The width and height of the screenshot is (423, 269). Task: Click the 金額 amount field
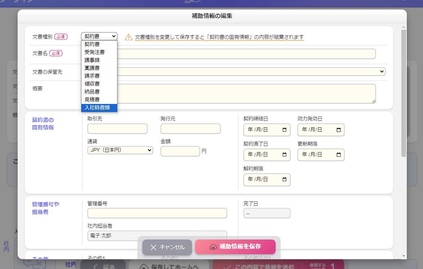coord(180,151)
